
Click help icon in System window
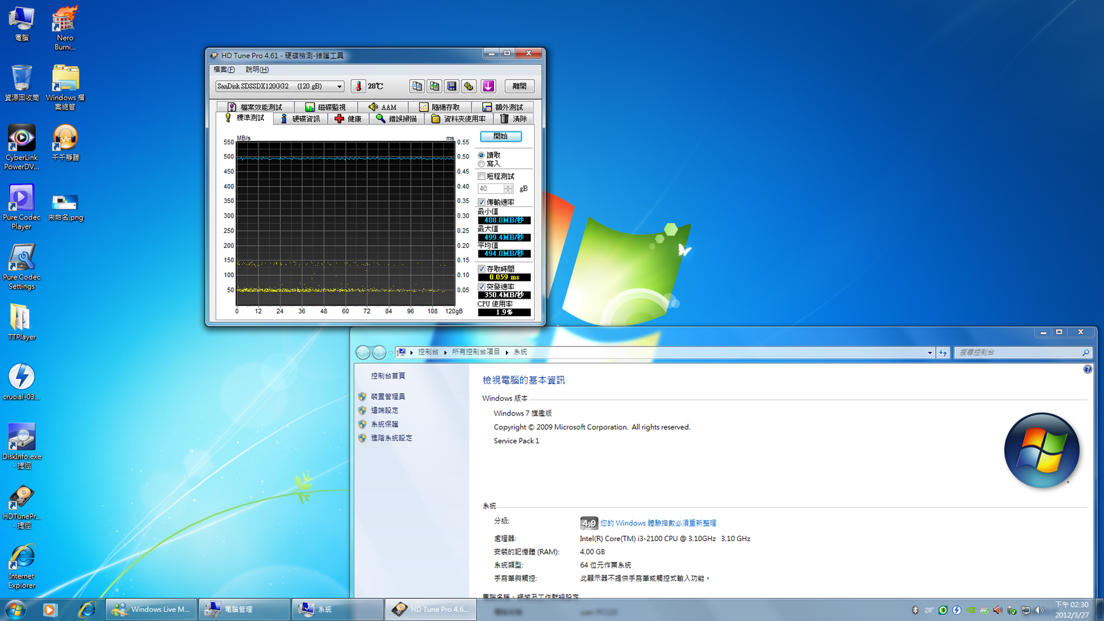(1087, 370)
